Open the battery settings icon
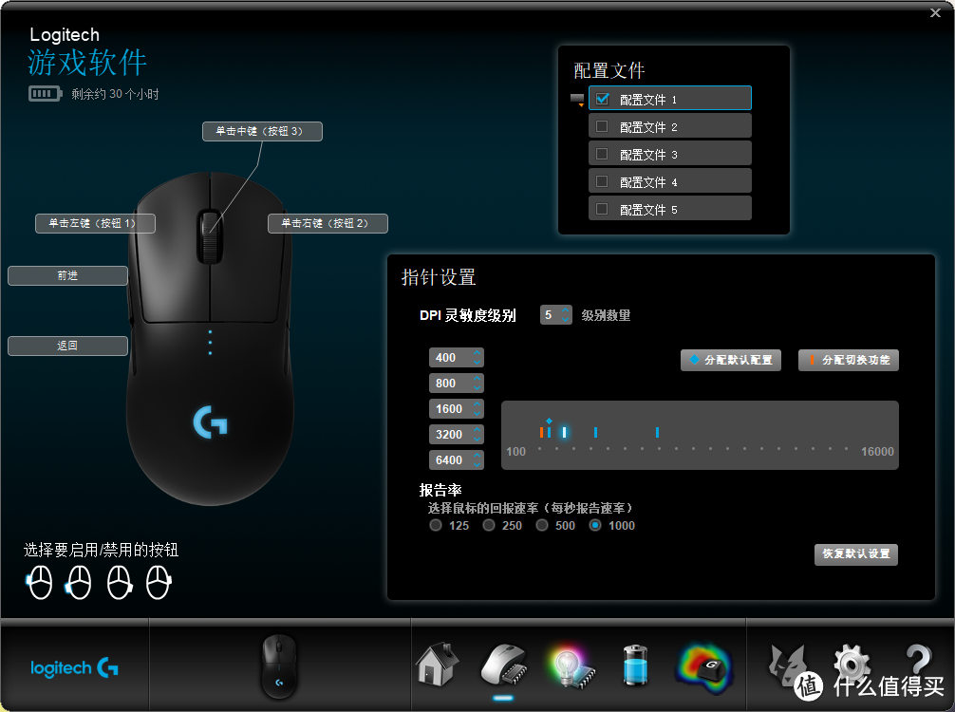 click(x=635, y=665)
